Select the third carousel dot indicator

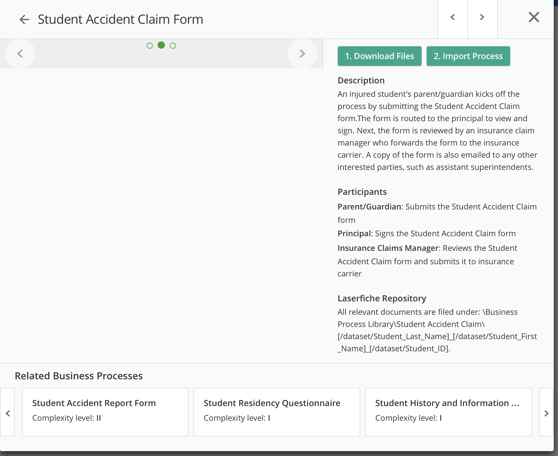[x=173, y=46]
